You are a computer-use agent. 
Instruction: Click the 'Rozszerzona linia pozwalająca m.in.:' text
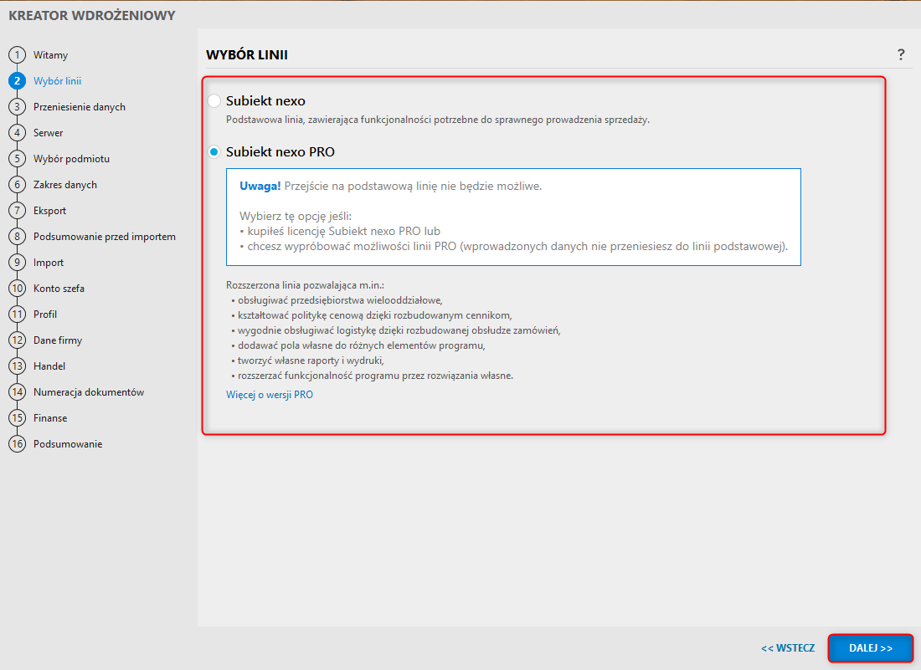tap(305, 285)
